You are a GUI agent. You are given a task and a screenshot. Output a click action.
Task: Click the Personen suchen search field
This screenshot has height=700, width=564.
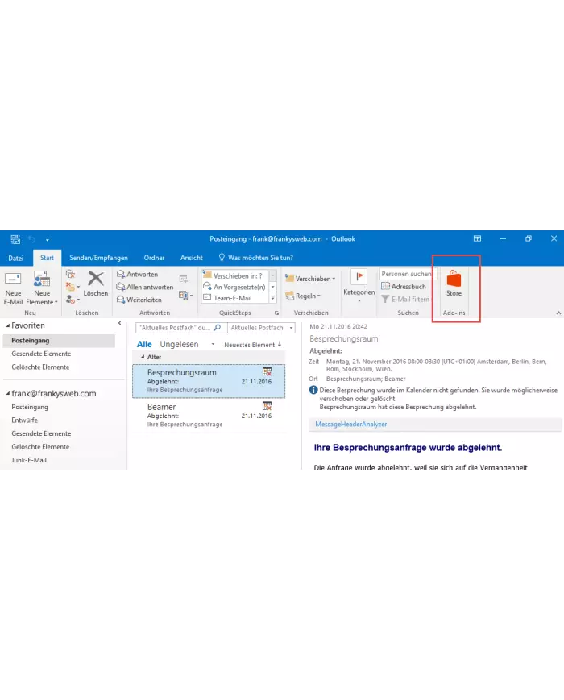pyautogui.click(x=405, y=274)
